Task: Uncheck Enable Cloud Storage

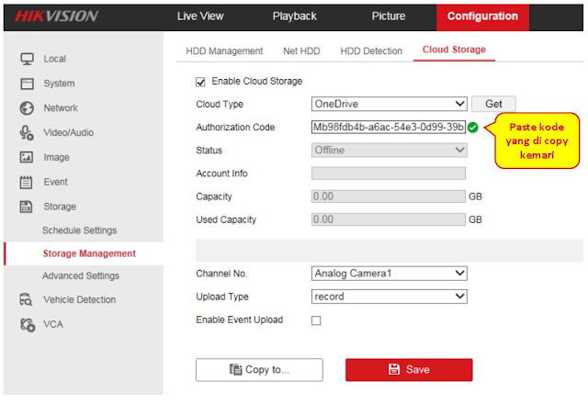Action: [200, 82]
